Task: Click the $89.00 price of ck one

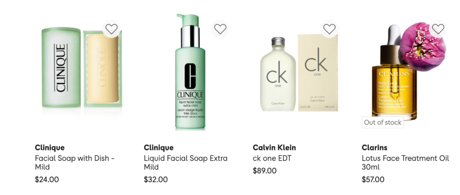Action: click(264, 171)
